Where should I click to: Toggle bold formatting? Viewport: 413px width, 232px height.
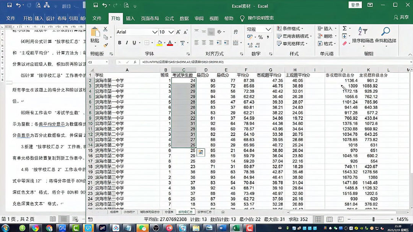pos(119,42)
